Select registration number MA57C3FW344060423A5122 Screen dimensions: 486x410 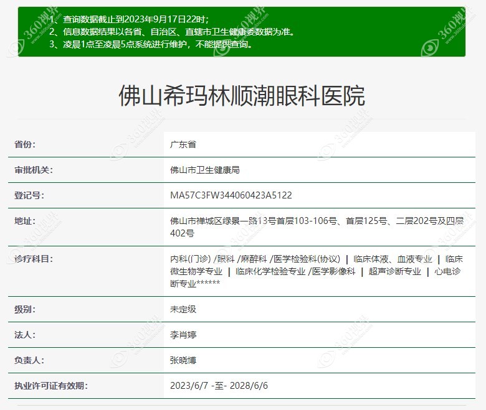click(x=231, y=195)
